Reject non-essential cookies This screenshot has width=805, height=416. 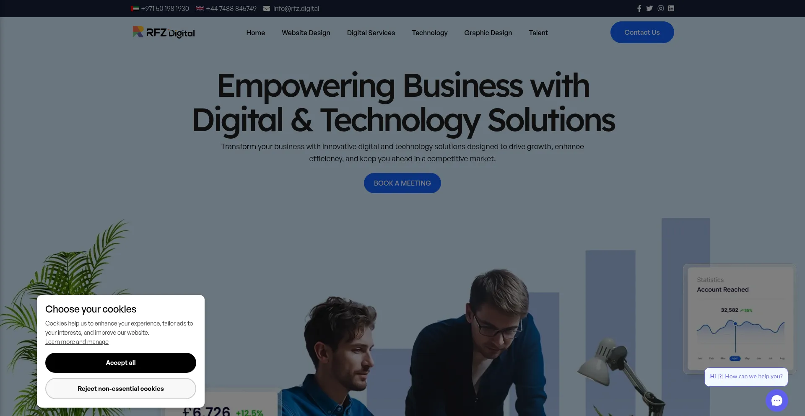pos(121,389)
